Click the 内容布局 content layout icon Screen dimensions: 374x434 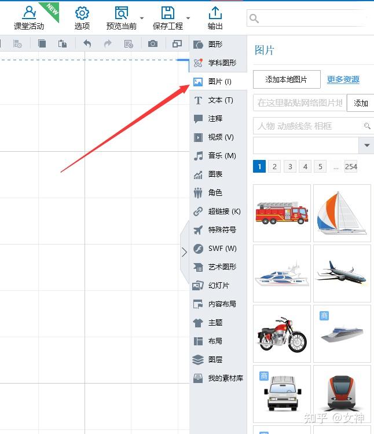coord(198,304)
